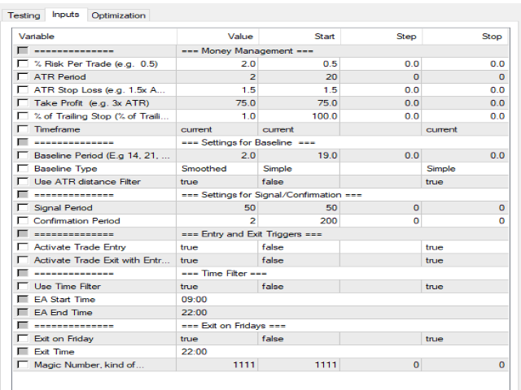Open the Baseline Type value Smoothed
The width and height of the screenshot is (521, 390).
click(x=204, y=168)
